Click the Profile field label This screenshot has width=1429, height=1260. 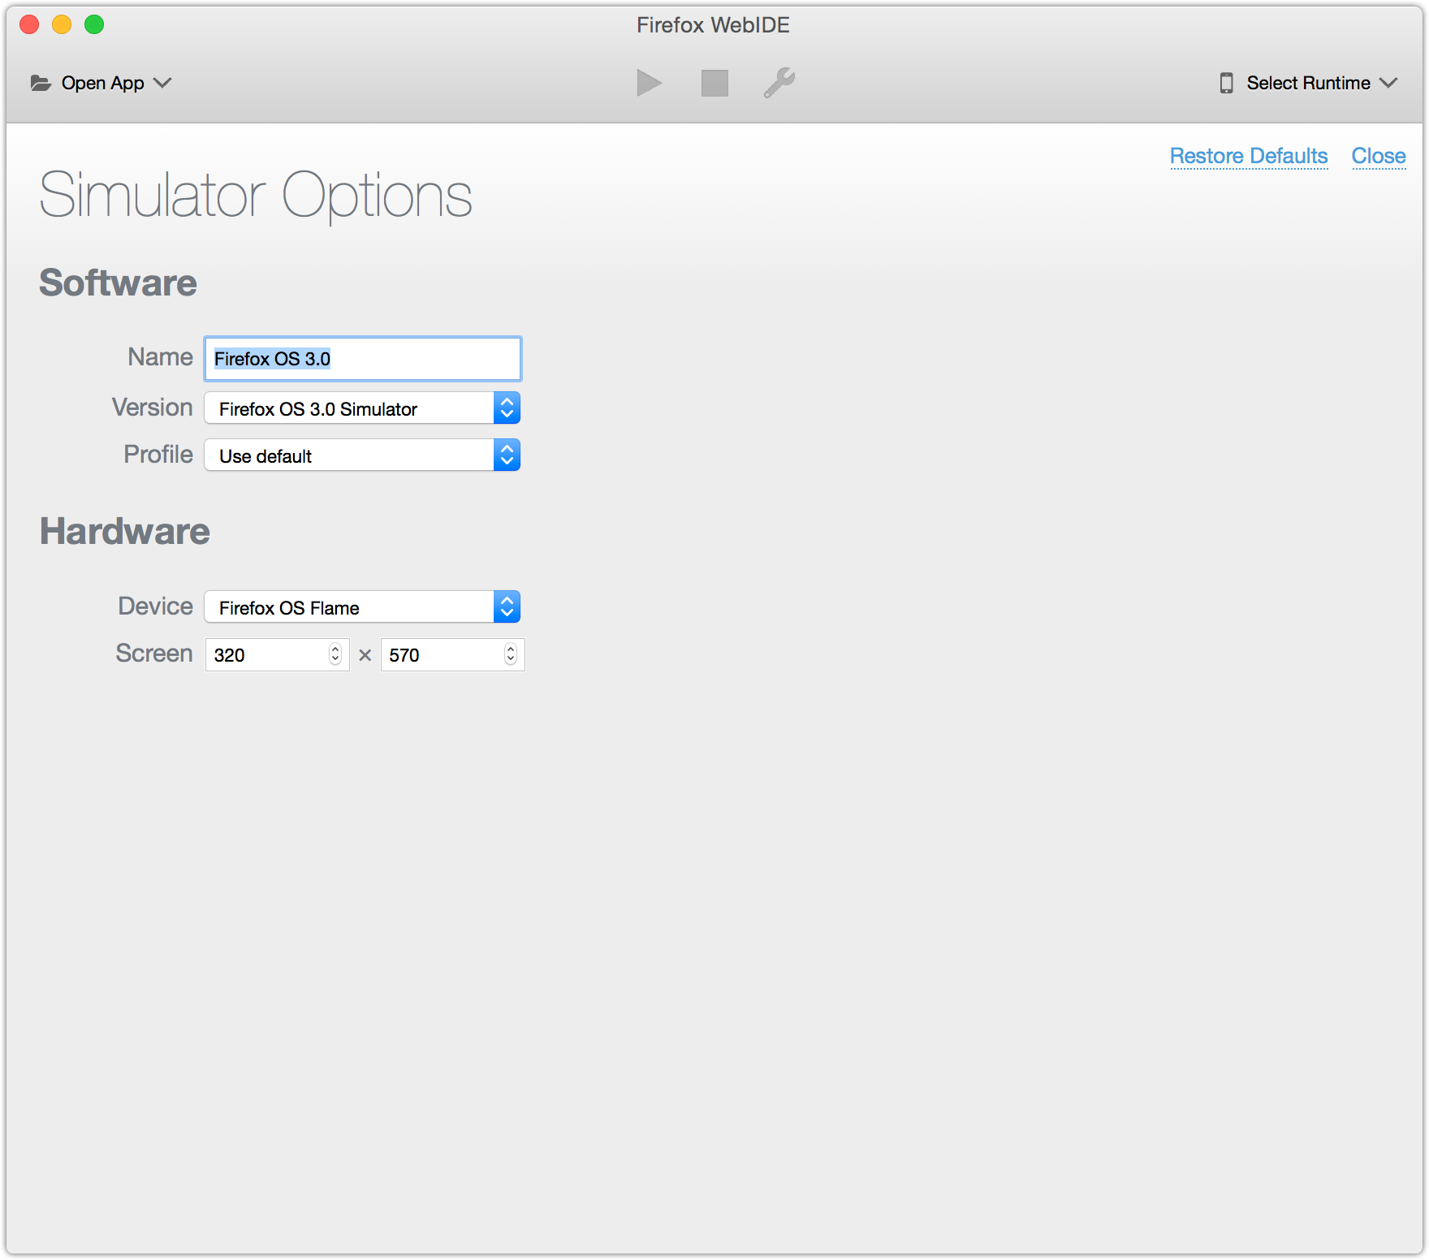pos(158,455)
